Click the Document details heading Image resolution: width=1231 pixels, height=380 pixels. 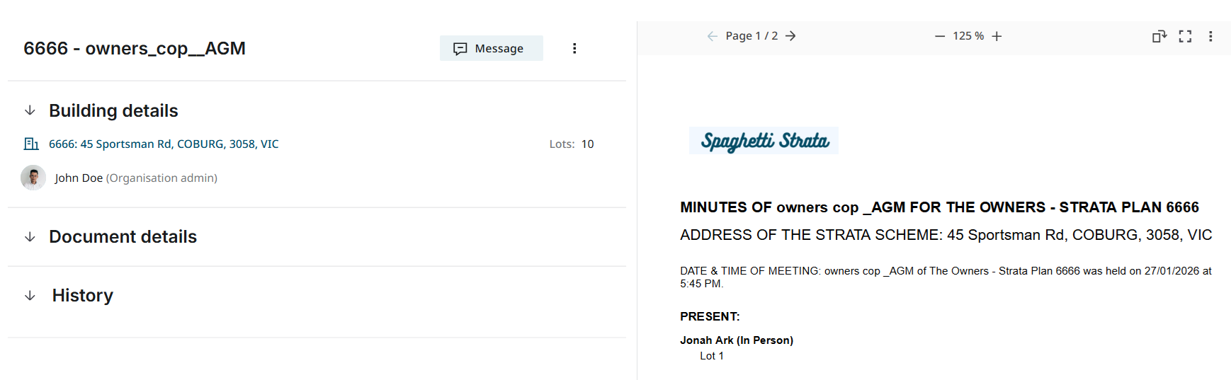coord(123,236)
